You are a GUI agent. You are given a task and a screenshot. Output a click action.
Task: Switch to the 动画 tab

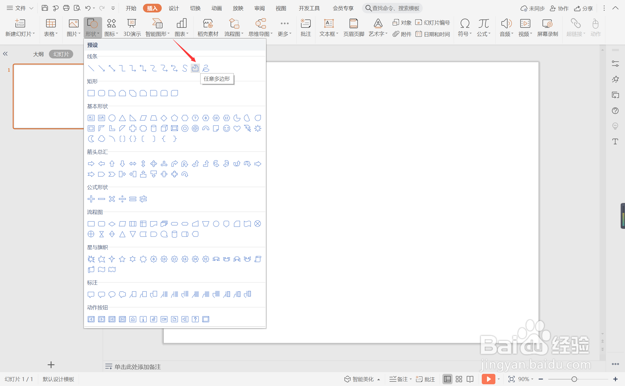[x=216, y=8]
